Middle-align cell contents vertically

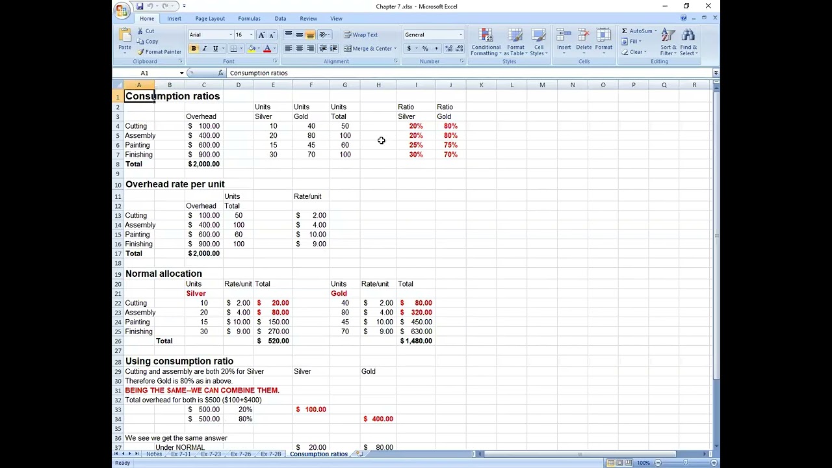(x=299, y=35)
